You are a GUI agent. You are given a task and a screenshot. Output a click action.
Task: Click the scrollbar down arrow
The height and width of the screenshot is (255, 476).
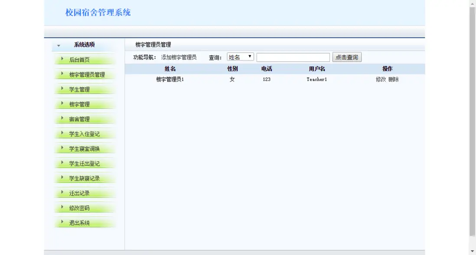click(x=473, y=251)
